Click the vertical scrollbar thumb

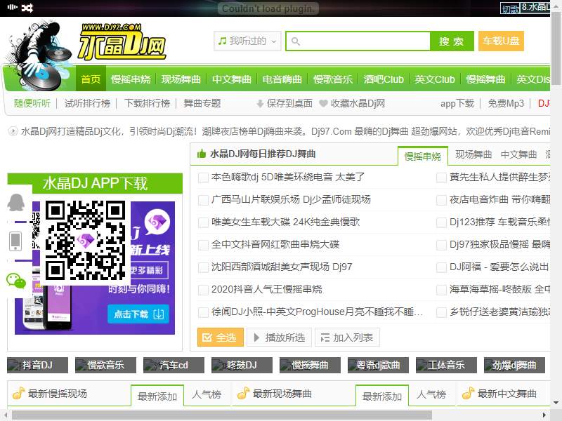tap(556, 49)
